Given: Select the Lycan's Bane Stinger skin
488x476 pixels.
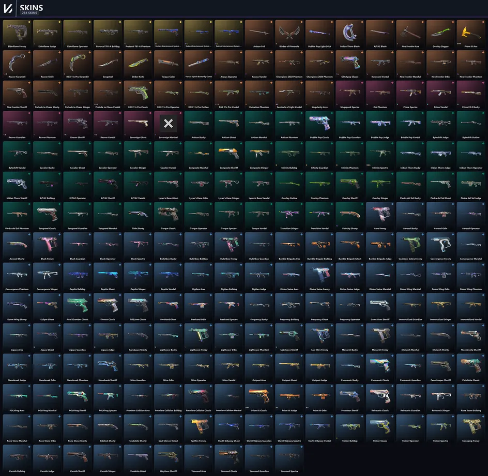Looking at the screenshot, I should (x=228, y=186).
